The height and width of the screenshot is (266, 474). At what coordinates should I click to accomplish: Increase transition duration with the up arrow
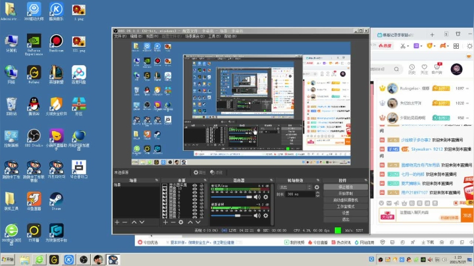(318, 192)
